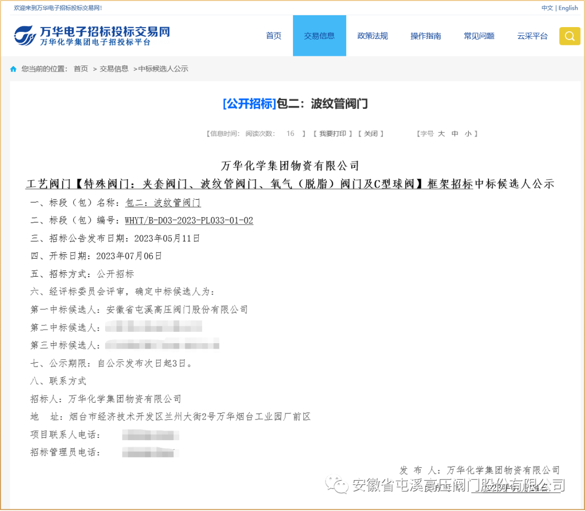585x511 pixels.
Task: Click 中标候选人公示 in the breadcrumb
Action: [x=163, y=69]
